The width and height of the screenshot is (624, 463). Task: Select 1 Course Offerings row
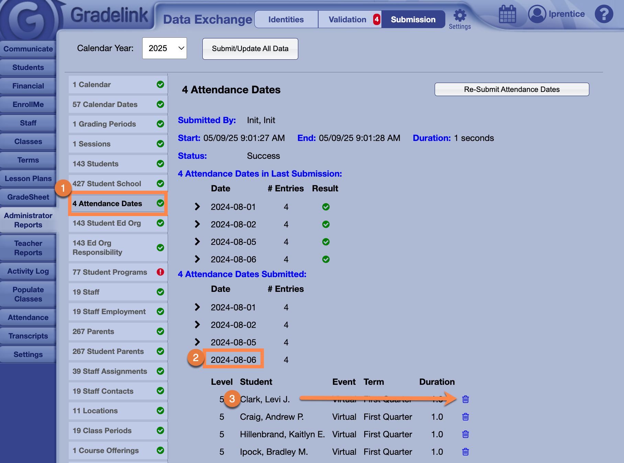pos(118,450)
